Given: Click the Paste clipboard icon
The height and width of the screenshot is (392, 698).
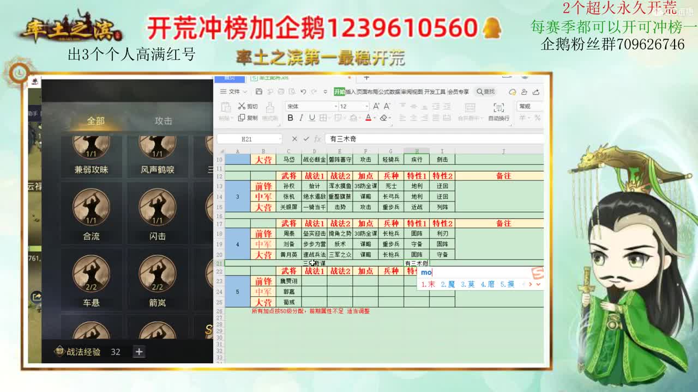Looking at the screenshot, I should pyautogui.click(x=226, y=107).
